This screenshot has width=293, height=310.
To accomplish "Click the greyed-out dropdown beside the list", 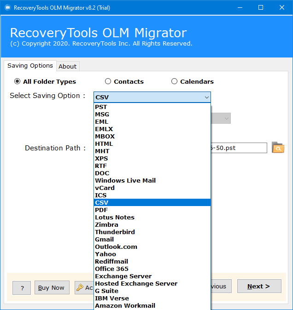I will [x=221, y=118].
